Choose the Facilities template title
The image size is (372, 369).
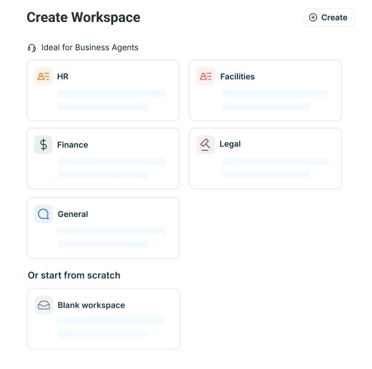coord(237,76)
